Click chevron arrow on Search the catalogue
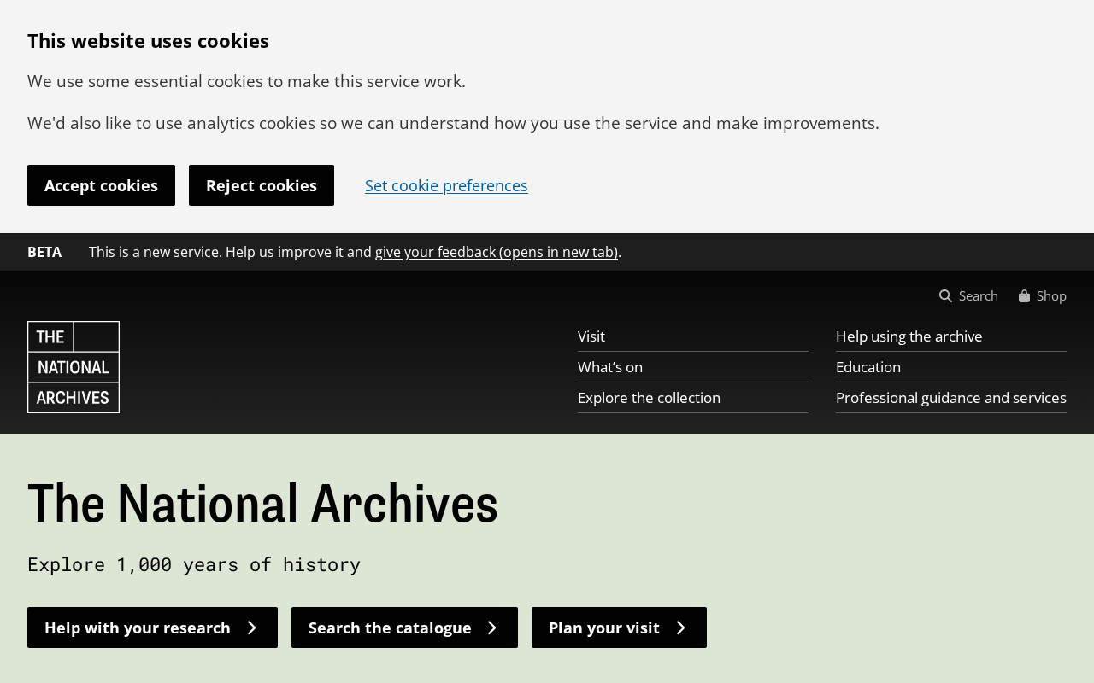The image size is (1094, 683). 492,628
